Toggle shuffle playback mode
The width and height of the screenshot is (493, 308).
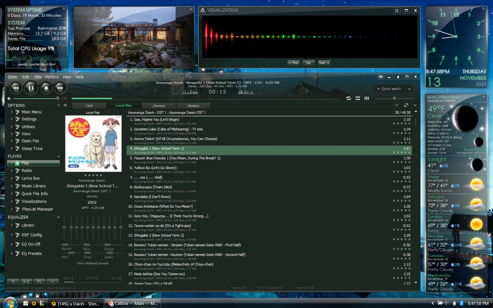(x=358, y=98)
